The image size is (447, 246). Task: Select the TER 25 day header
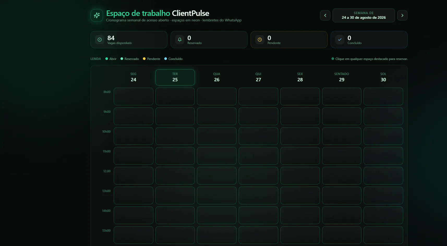pos(175,77)
